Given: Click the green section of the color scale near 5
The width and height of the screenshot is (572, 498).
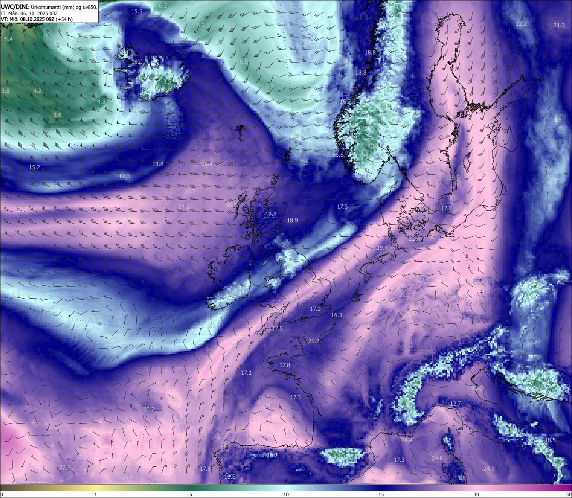Looking at the screenshot, I should pyautogui.click(x=191, y=487).
